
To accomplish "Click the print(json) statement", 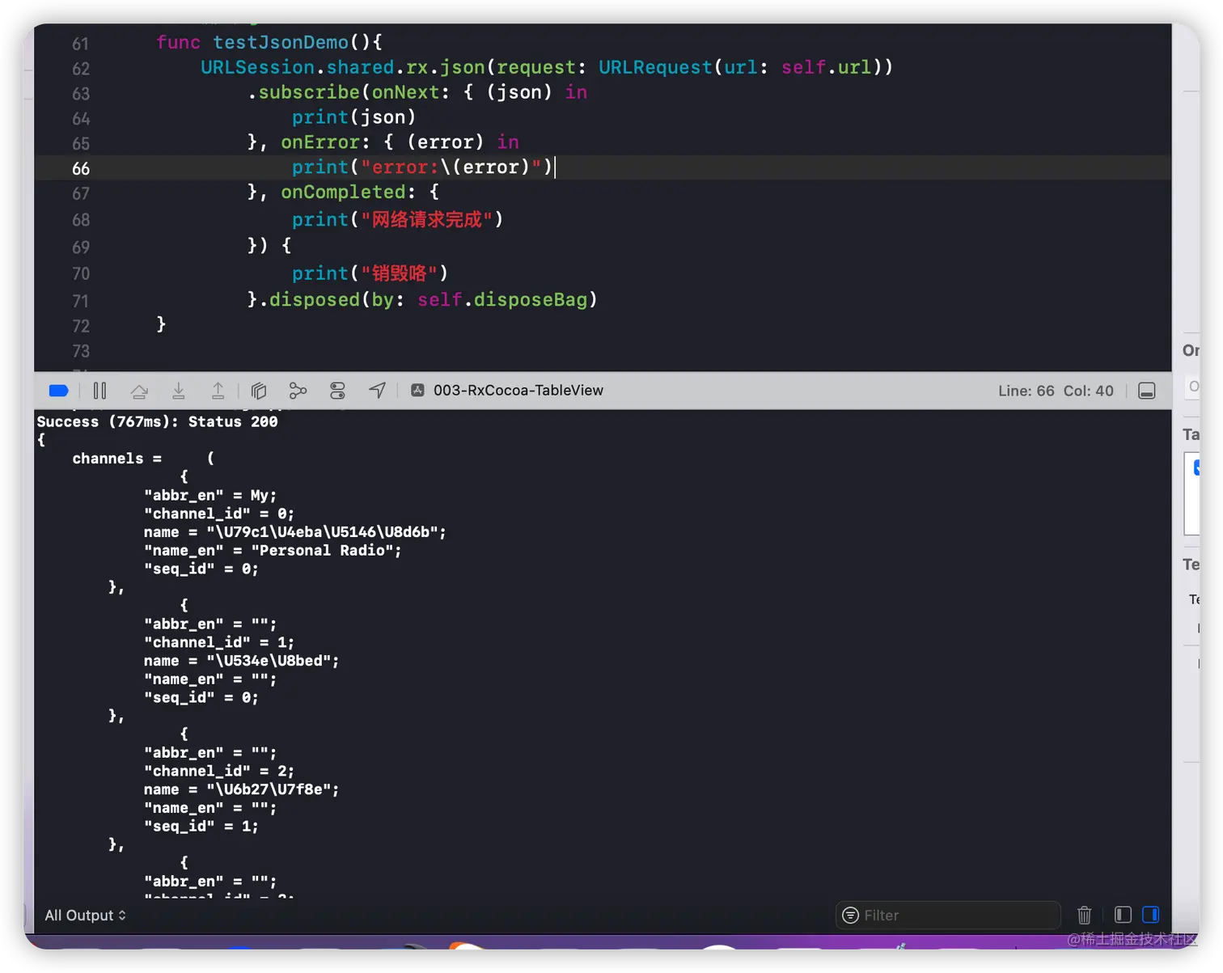I will point(353,117).
